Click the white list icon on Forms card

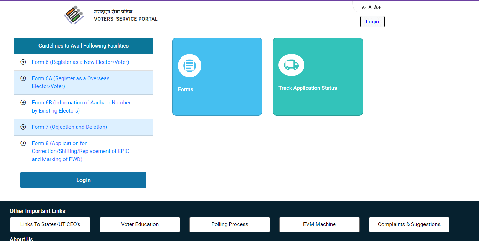click(189, 66)
